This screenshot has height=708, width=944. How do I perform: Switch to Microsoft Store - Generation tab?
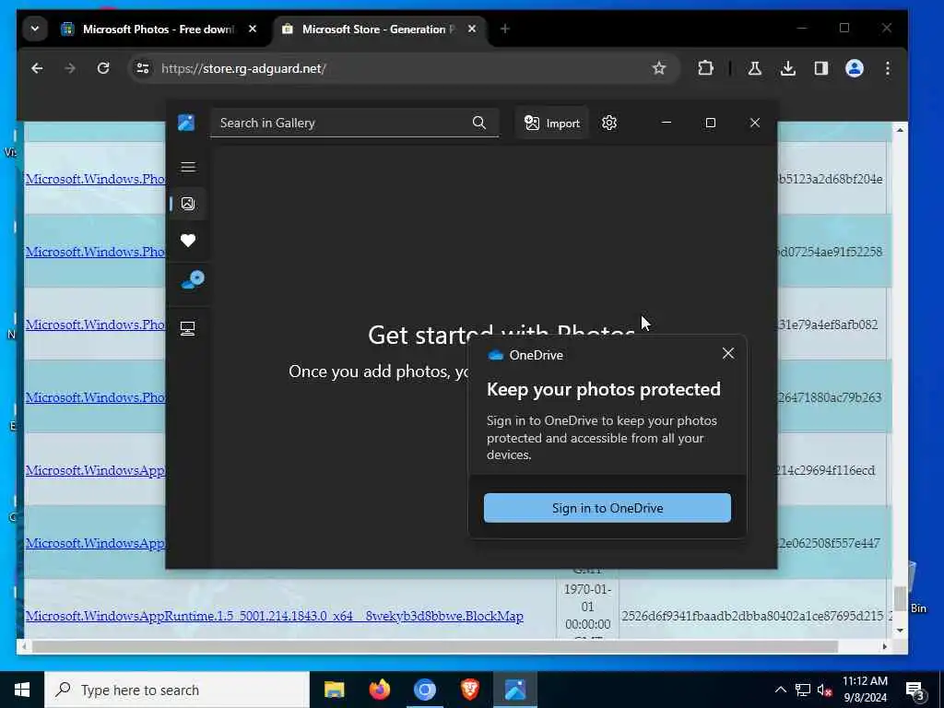(379, 29)
